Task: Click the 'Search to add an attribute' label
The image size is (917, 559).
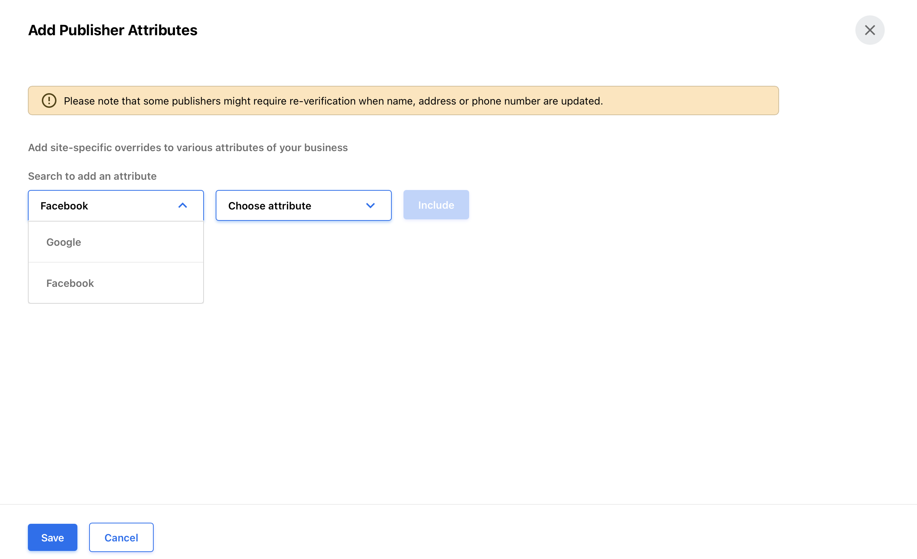Action: coord(92,176)
